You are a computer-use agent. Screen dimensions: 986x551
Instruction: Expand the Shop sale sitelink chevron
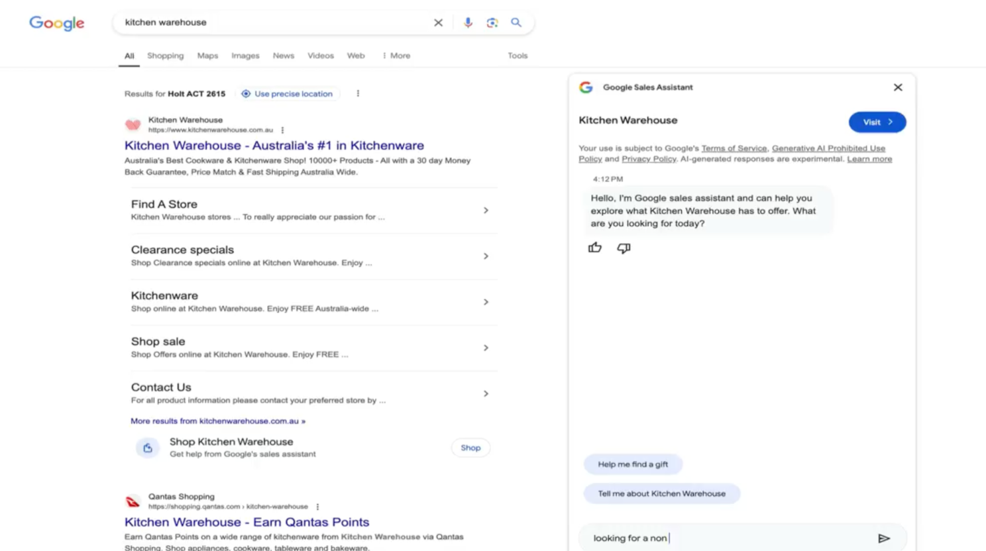coord(486,348)
